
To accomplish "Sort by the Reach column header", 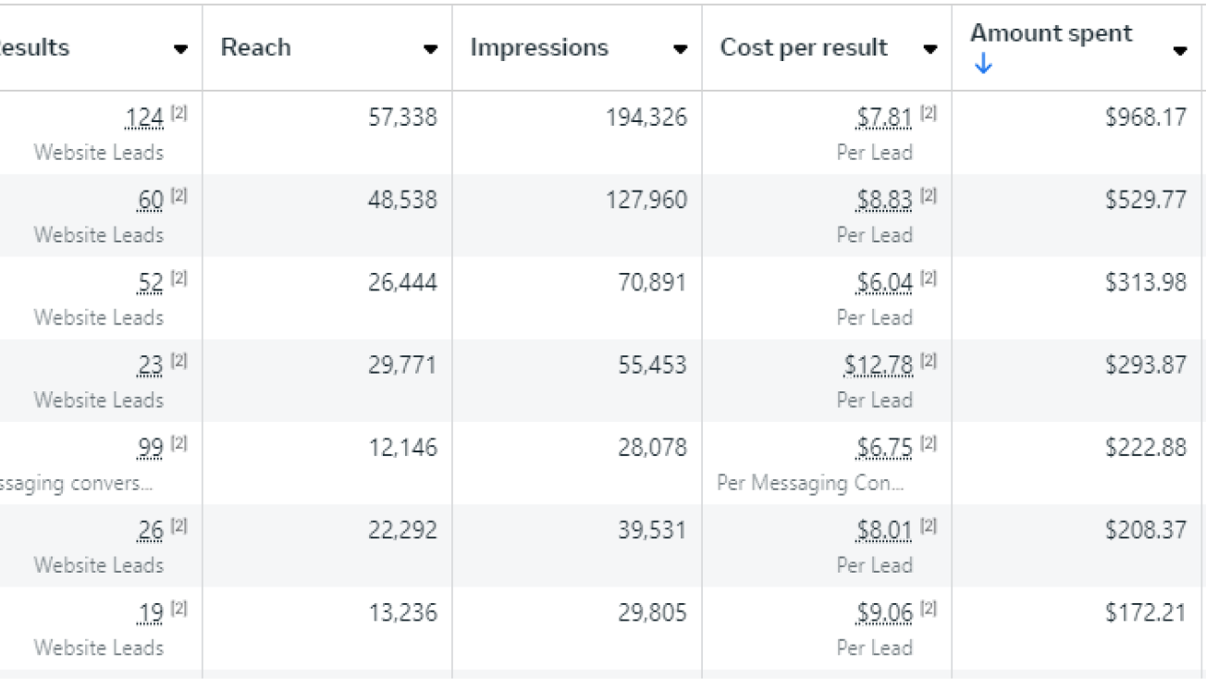I will point(256,48).
